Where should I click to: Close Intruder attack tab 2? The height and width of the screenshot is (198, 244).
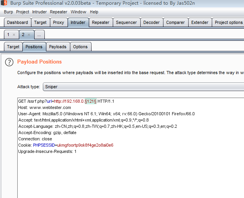pyautogui.click(x=29, y=35)
